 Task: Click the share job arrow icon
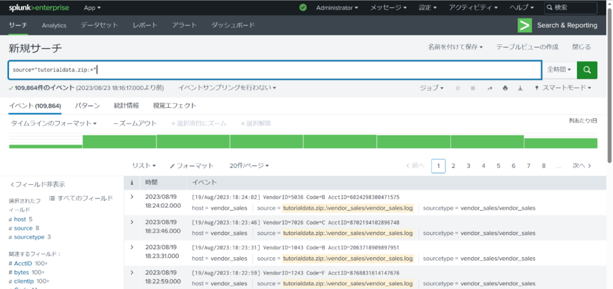coord(490,88)
